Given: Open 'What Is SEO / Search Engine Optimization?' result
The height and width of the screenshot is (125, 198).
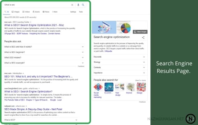Looking at the screenshot, I should tap(28, 91).
